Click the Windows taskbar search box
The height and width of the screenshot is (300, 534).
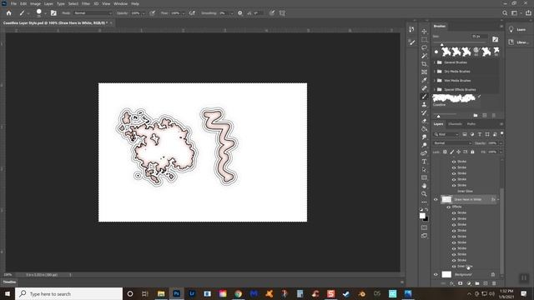click(x=68, y=294)
